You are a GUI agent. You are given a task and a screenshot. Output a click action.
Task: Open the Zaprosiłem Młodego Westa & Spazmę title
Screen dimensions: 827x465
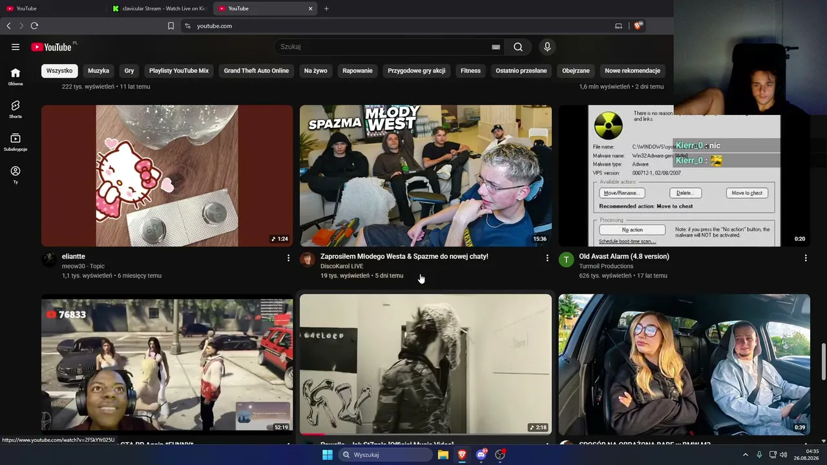[x=404, y=256]
